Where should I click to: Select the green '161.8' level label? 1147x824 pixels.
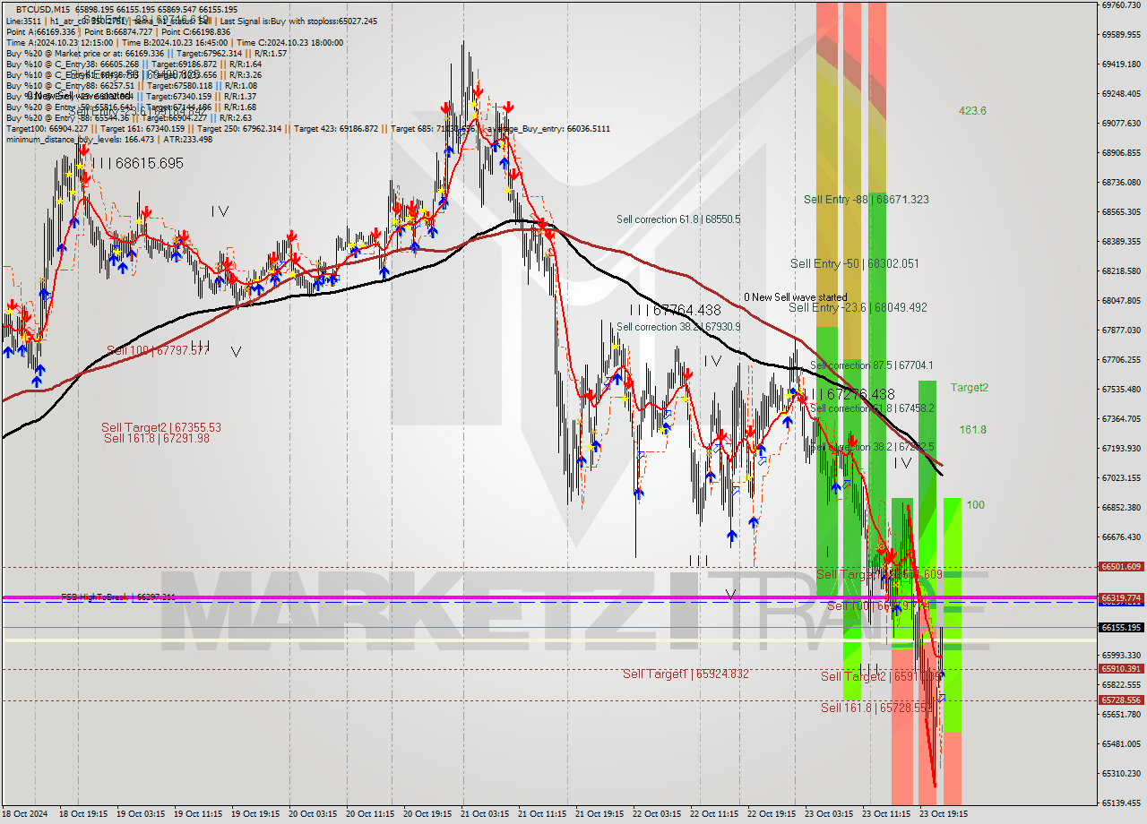[972, 430]
